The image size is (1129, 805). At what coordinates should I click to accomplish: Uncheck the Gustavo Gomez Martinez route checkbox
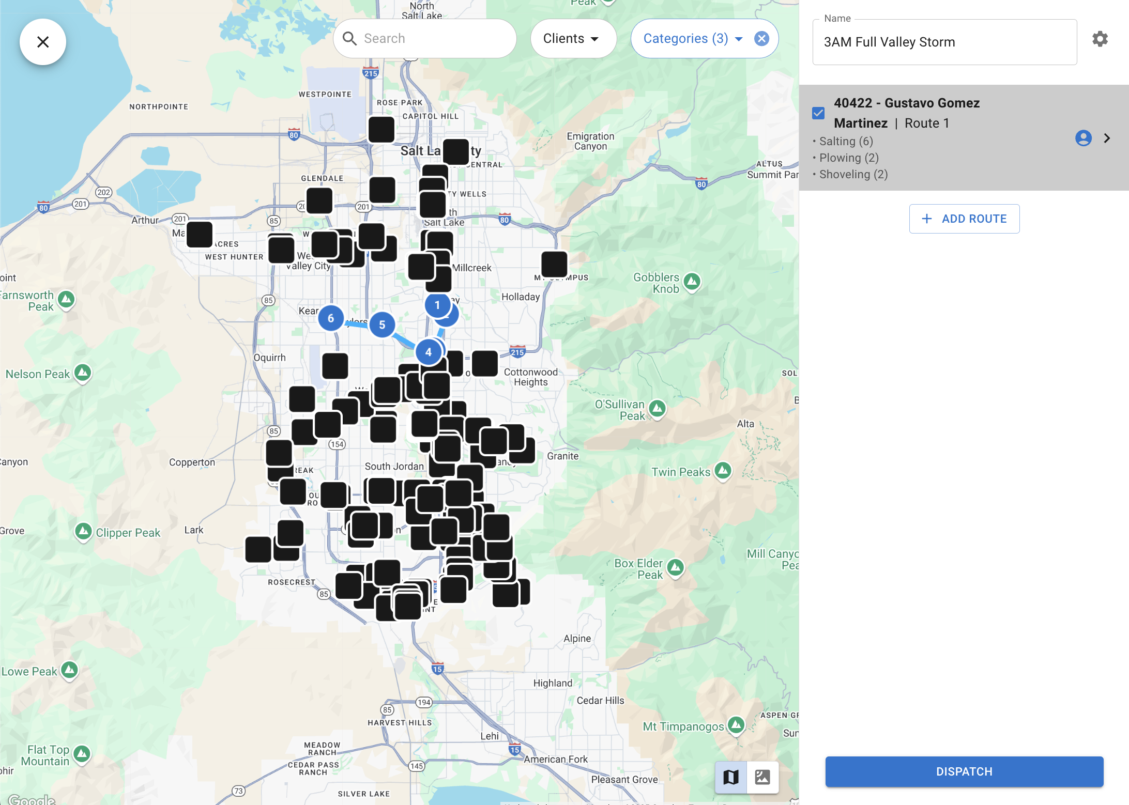pos(818,113)
